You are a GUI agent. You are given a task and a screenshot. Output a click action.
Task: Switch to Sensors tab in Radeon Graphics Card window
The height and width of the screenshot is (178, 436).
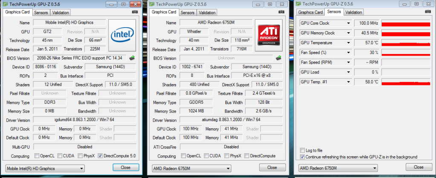pos(188,12)
